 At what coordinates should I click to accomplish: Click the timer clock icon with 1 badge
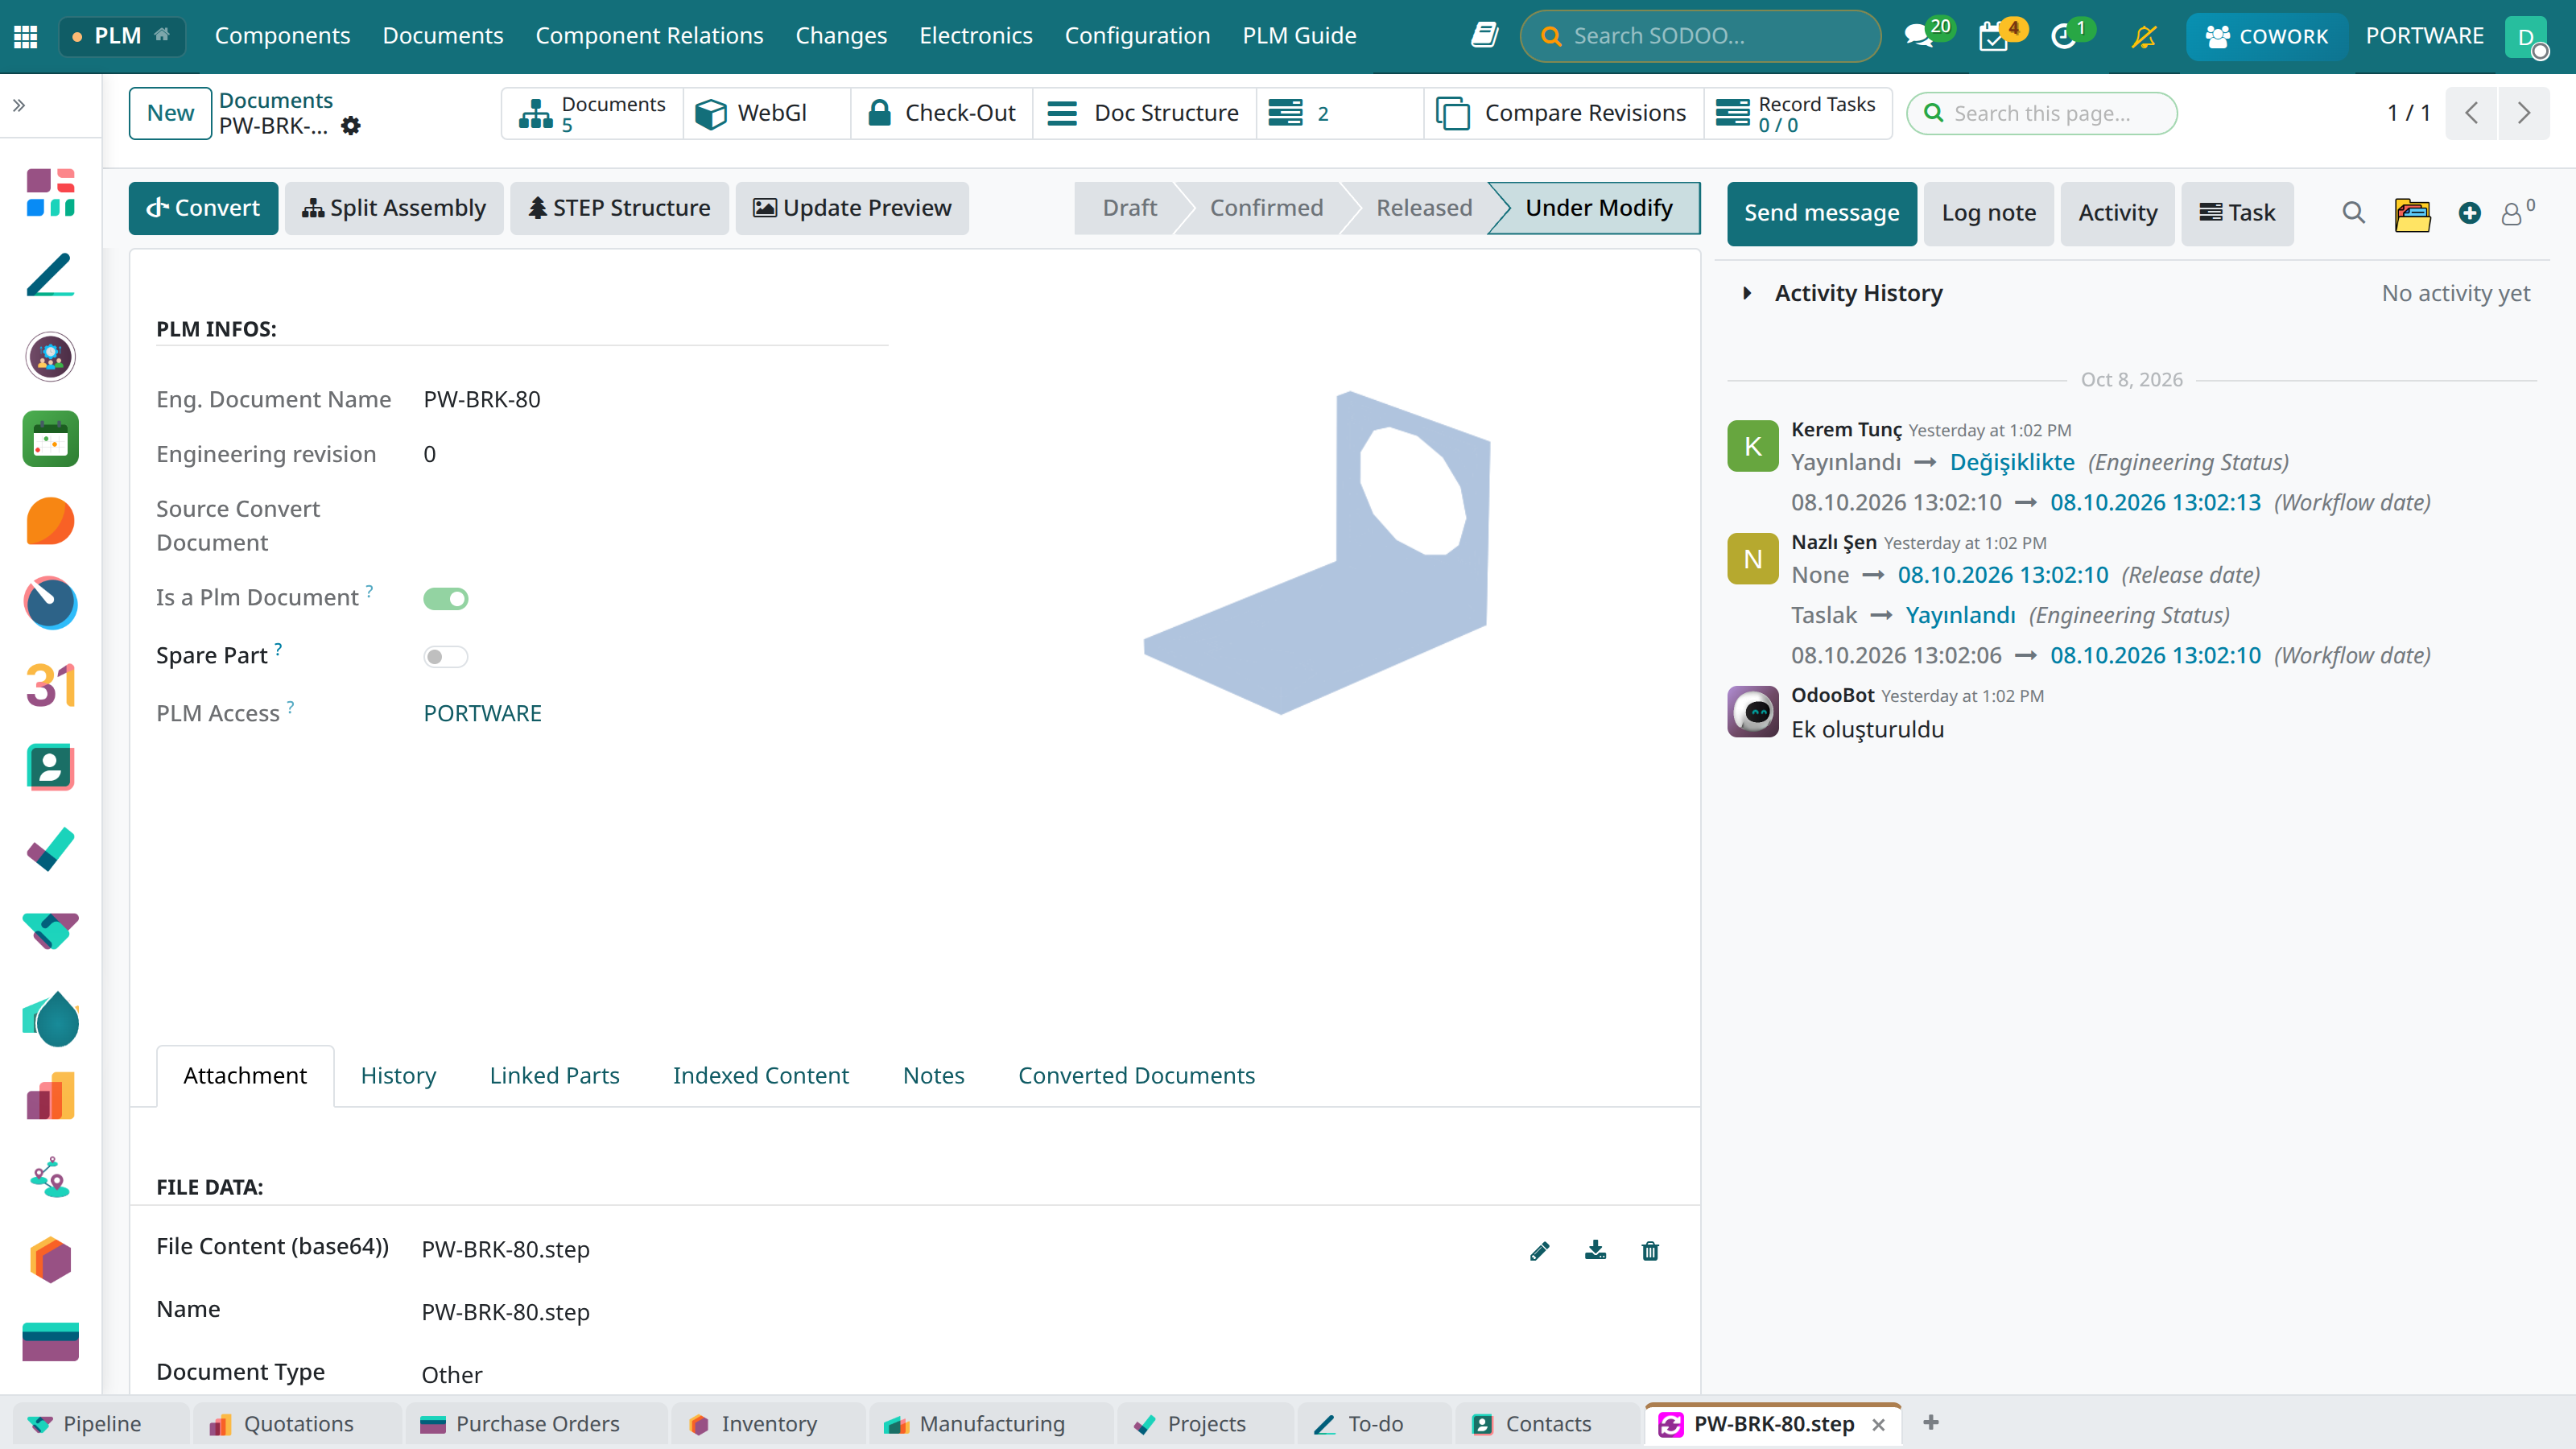tap(2064, 36)
